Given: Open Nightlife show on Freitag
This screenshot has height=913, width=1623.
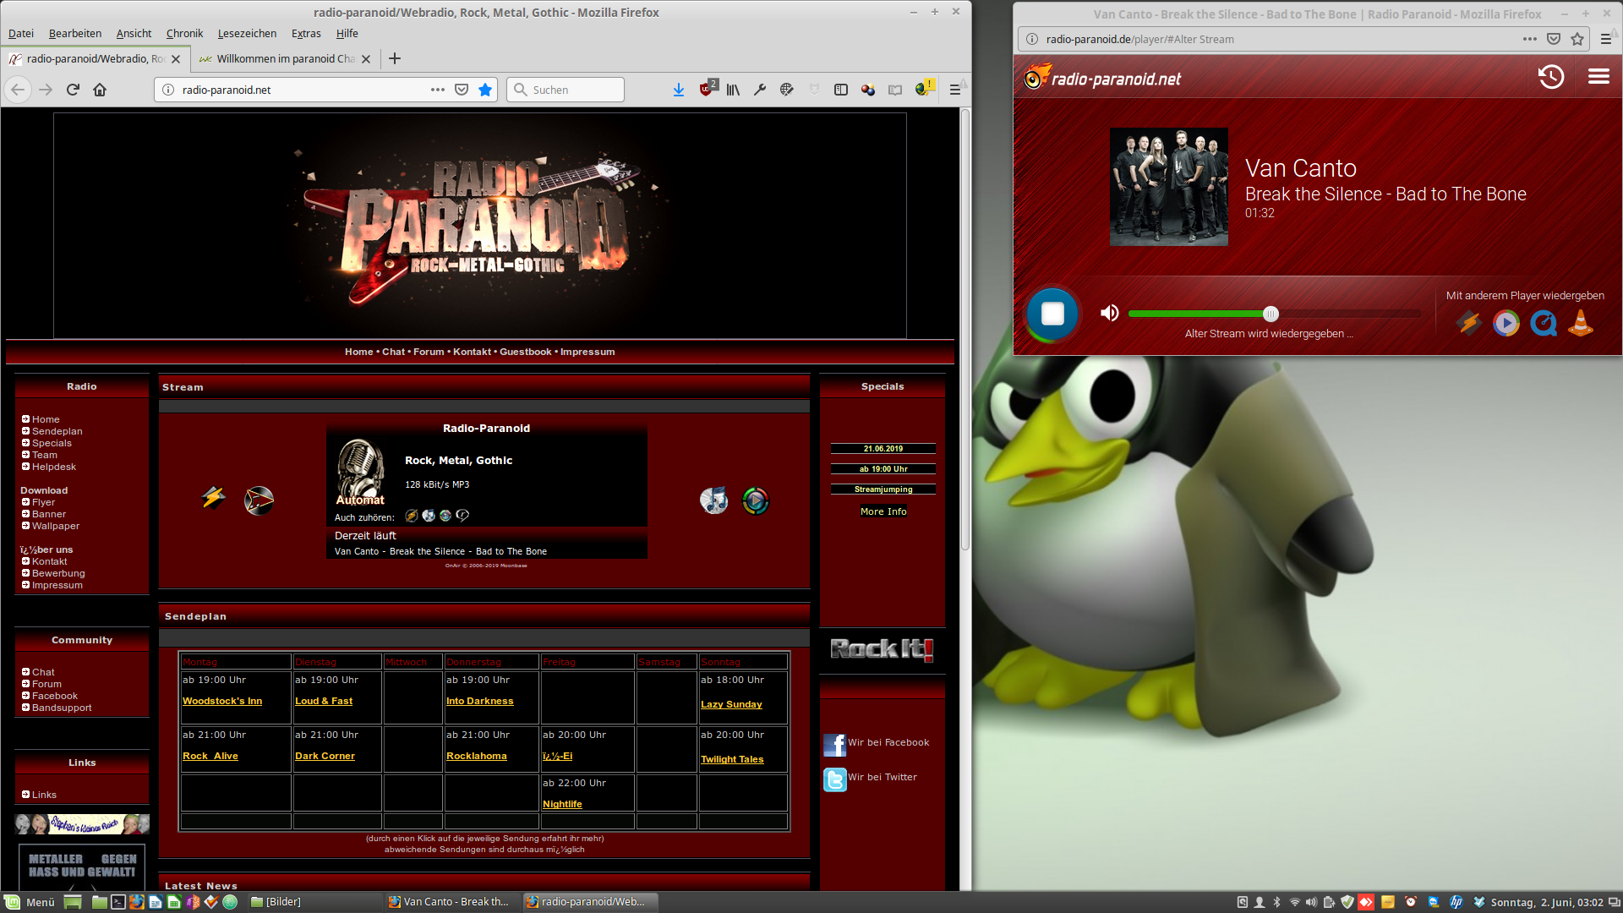Looking at the screenshot, I should [x=562, y=804].
